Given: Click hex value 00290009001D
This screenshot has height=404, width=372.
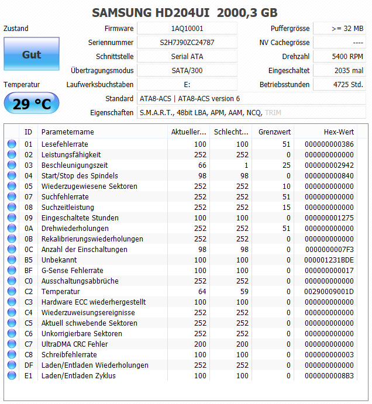Looking at the screenshot, I should click(x=329, y=291).
